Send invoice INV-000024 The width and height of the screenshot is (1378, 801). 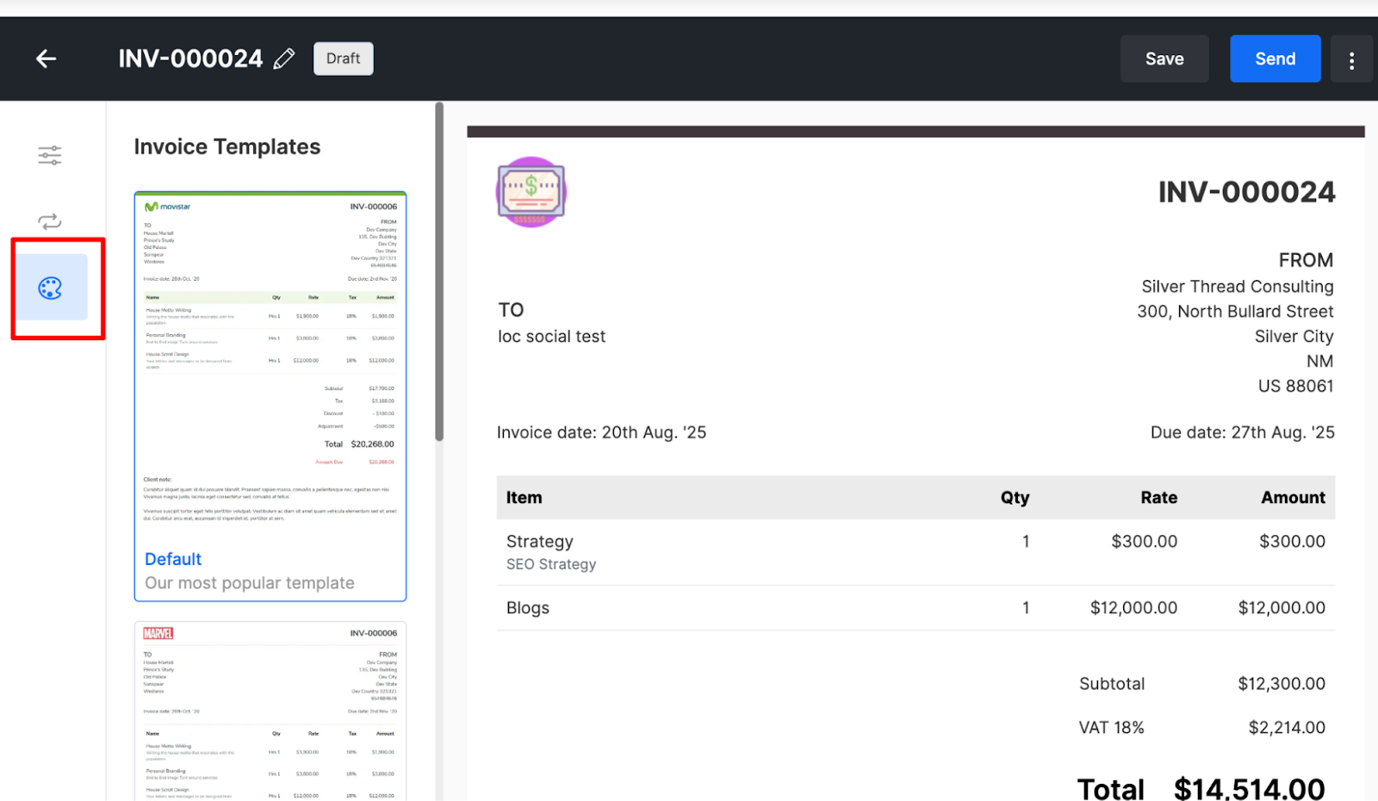1275,58
